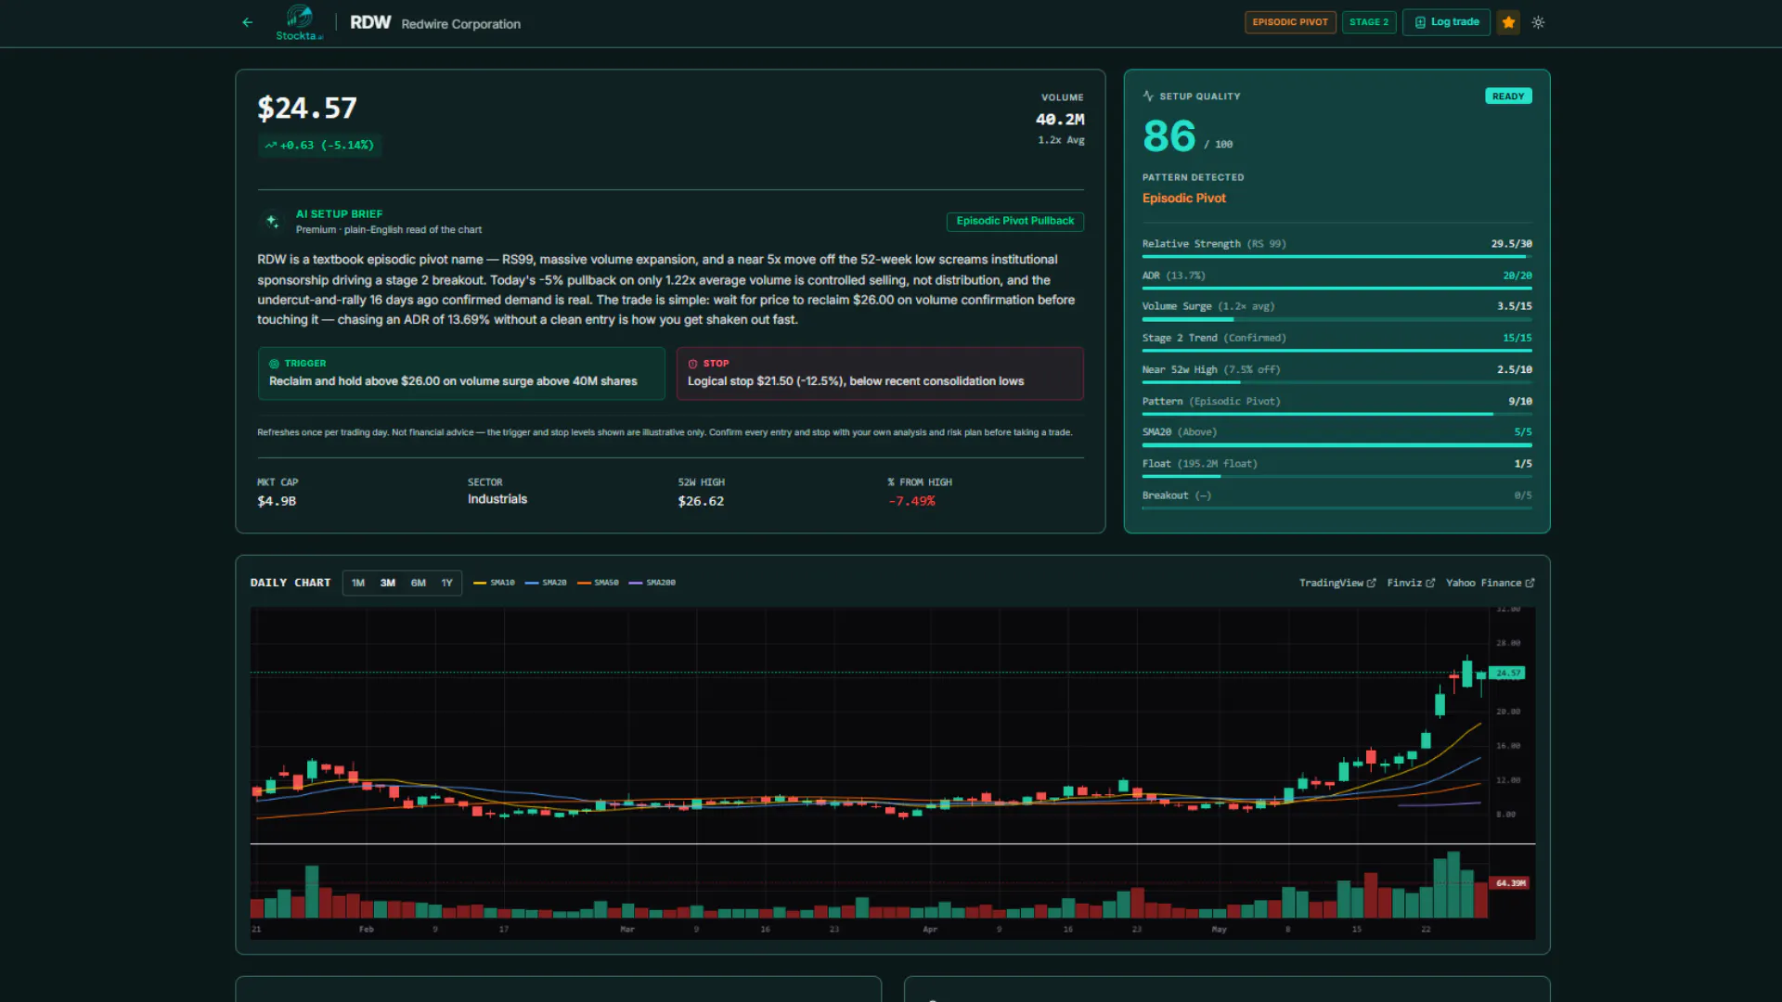
Task: Toggle the orange star watchlist icon
Action: [1508, 22]
